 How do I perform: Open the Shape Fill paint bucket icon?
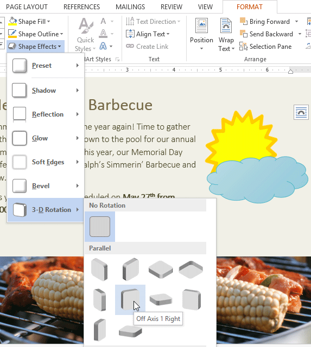pos(12,22)
